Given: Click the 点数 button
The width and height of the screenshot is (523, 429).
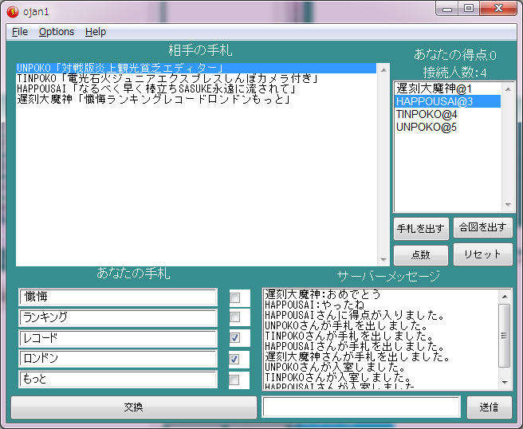Looking at the screenshot, I should pos(420,255).
